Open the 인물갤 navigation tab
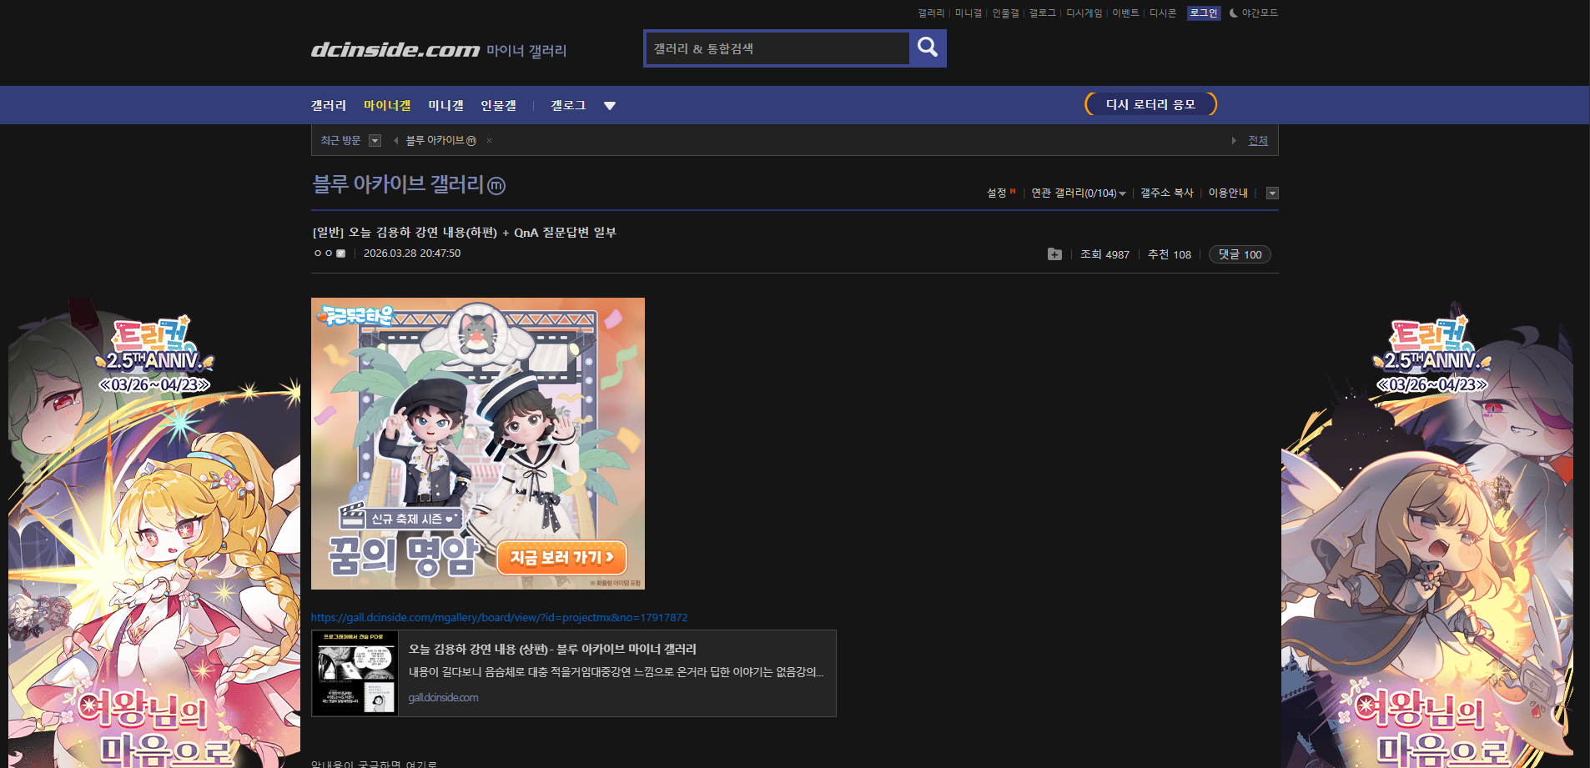Viewport: 1590px width, 768px height. tap(499, 106)
